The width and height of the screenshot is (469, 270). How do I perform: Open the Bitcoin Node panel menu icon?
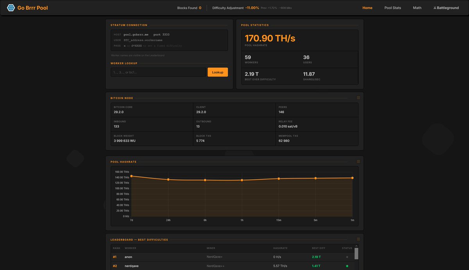coord(358,98)
